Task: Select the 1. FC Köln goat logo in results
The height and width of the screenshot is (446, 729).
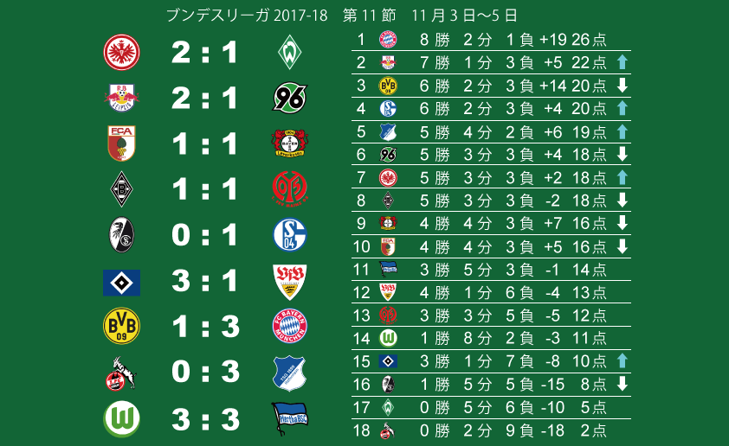Action: tap(120, 373)
